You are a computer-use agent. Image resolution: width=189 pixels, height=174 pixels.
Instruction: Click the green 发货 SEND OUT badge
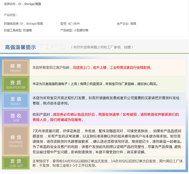click(16, 163)
